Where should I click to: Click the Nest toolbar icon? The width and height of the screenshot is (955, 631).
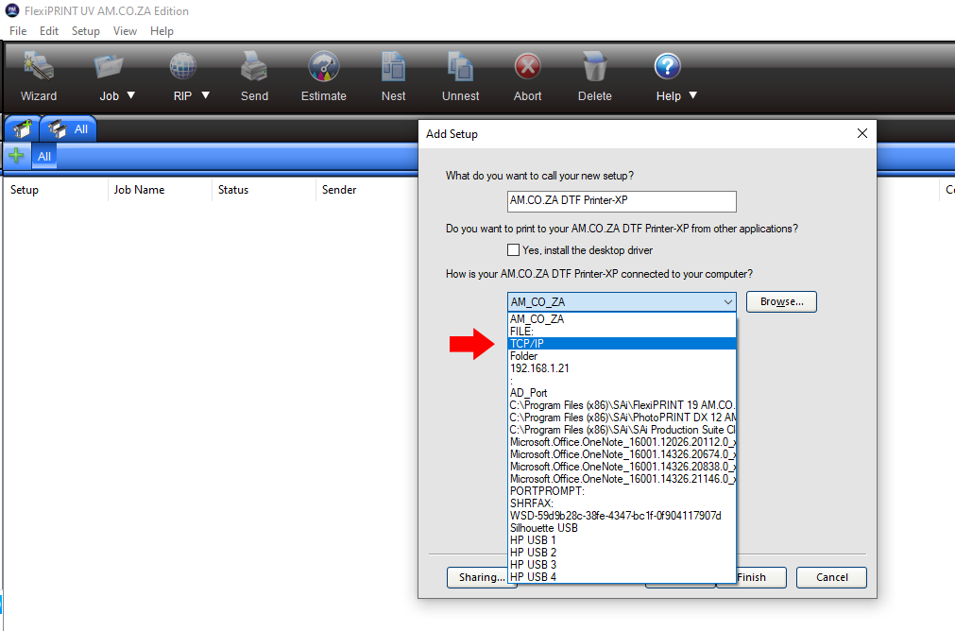pyautogui.click(x=394, y=68)
